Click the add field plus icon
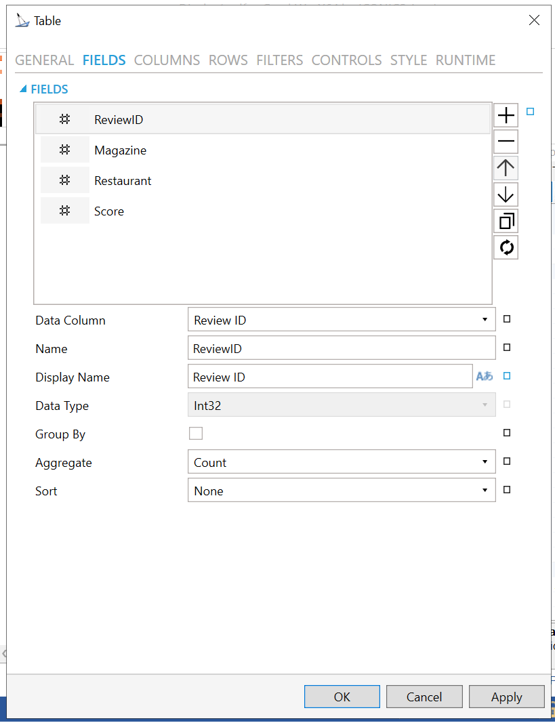The height and width of the screenshot is (723, 555). pos(506,116)
